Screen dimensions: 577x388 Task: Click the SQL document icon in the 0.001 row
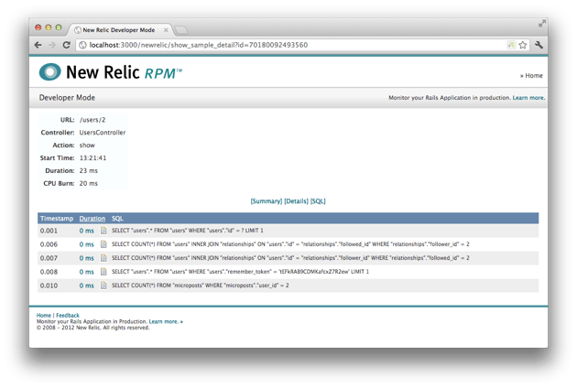pos(103,231)
